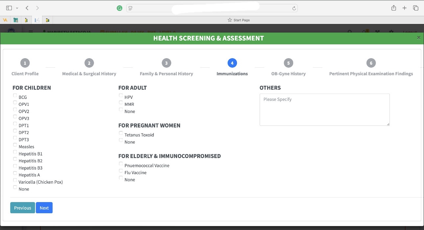This screenshot has width=424, height=230.
Task: Go forward with the browser forward arrow
Action: coord(37,8)
